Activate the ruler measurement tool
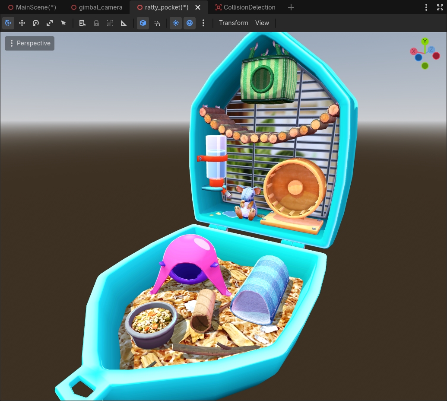The height and width of the screenshot is (401, 447). (124, 23)
